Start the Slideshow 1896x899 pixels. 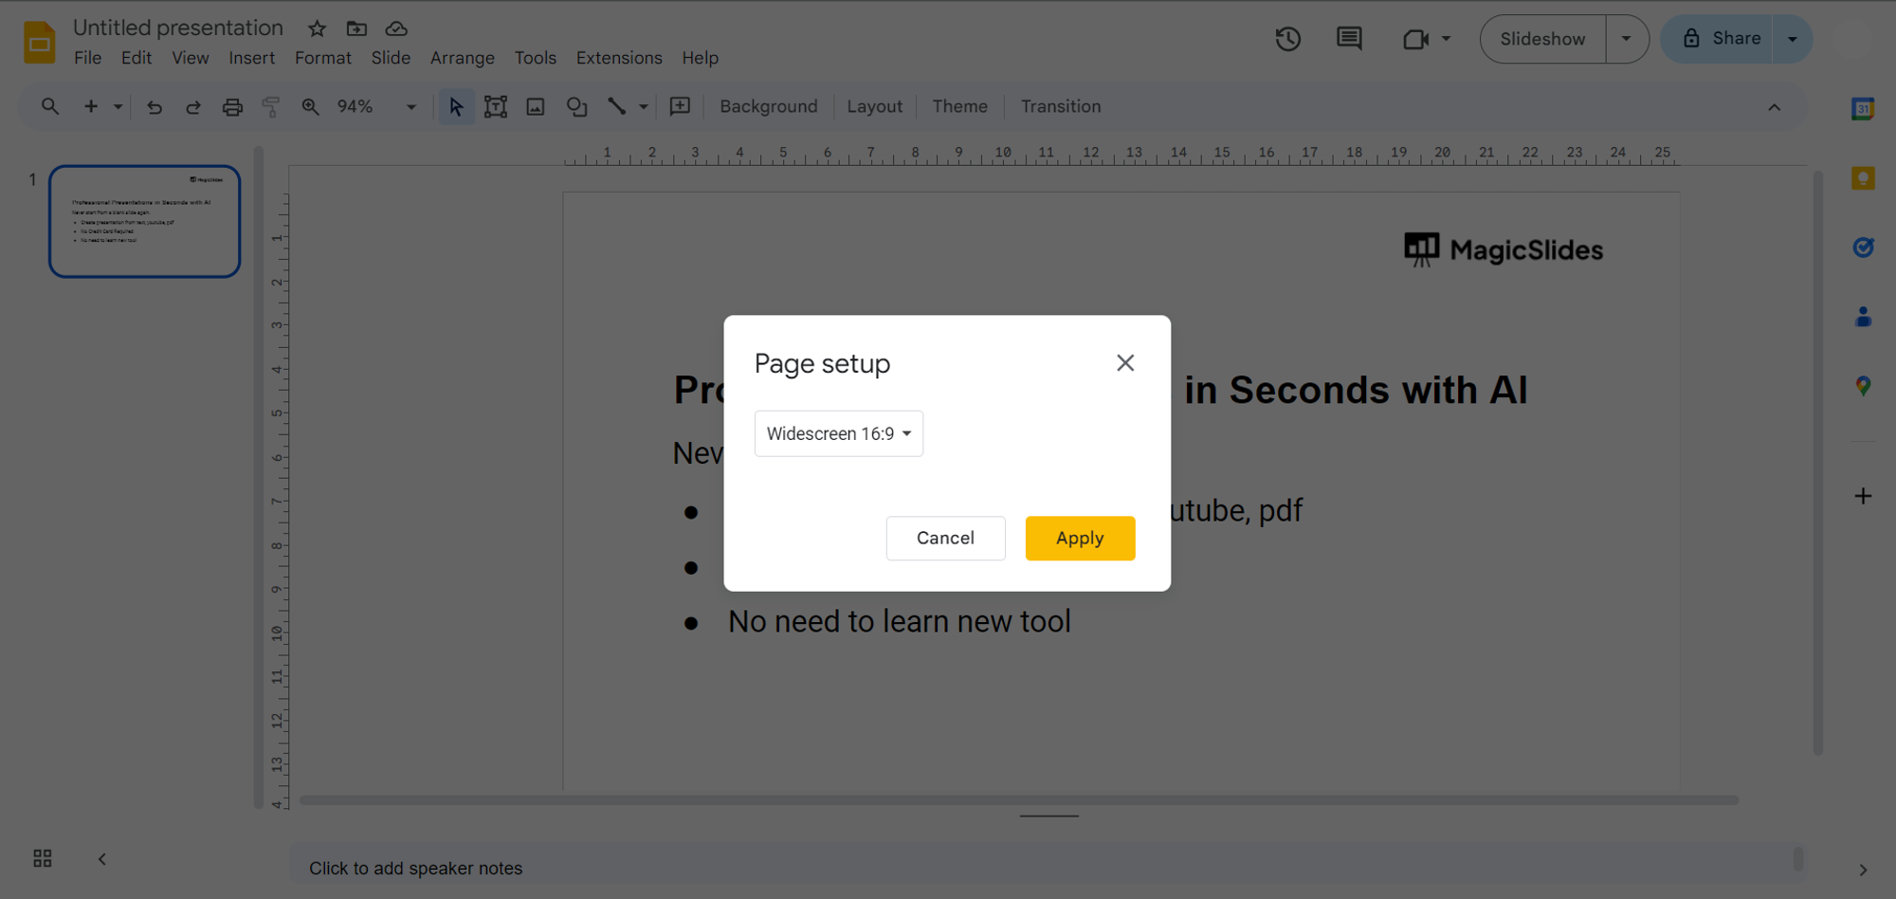[x=1542, y=39]
